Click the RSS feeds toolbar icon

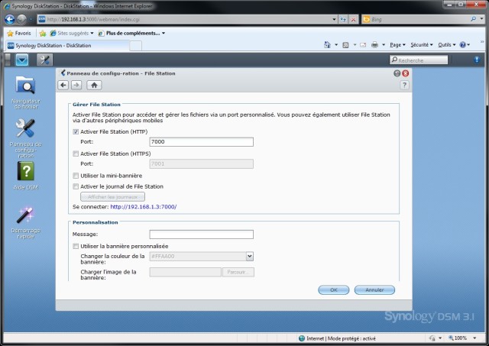coord(345,45)
